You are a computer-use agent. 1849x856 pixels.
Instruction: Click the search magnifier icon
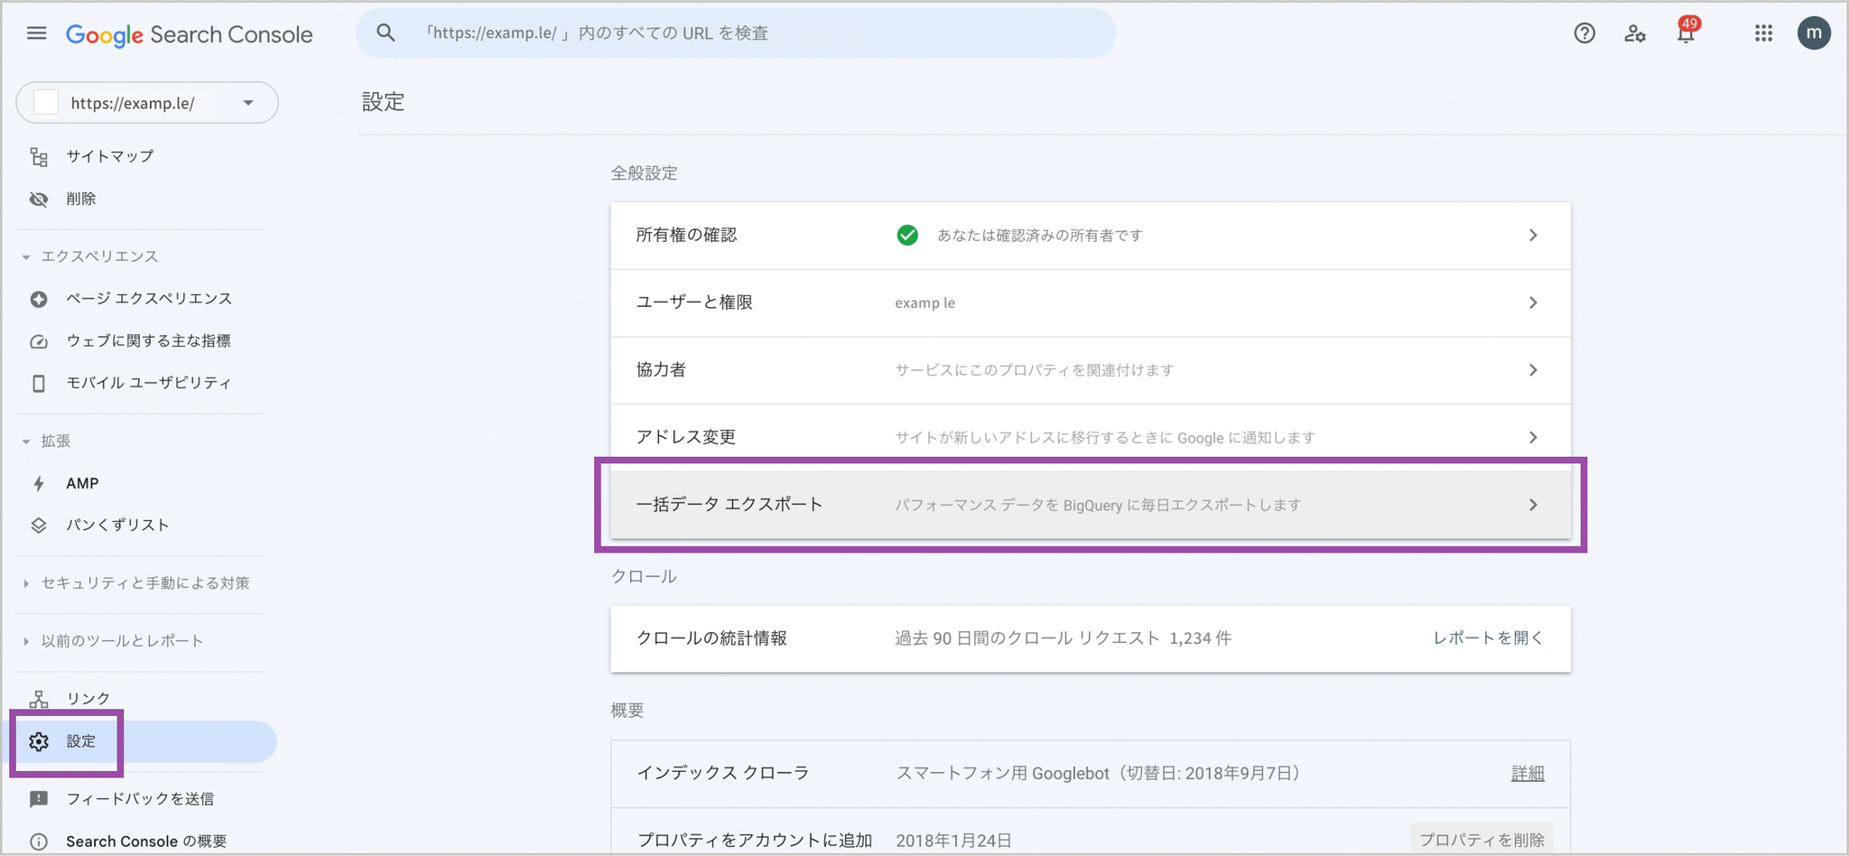click(386, 33)
